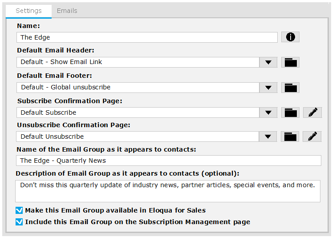Toggle Include on Subscription Management page checkbox

19,222
